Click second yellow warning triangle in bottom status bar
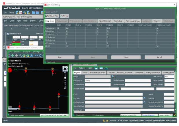Image resolution: width=179 pixels, height=126 pixels. tap(107, 120)
